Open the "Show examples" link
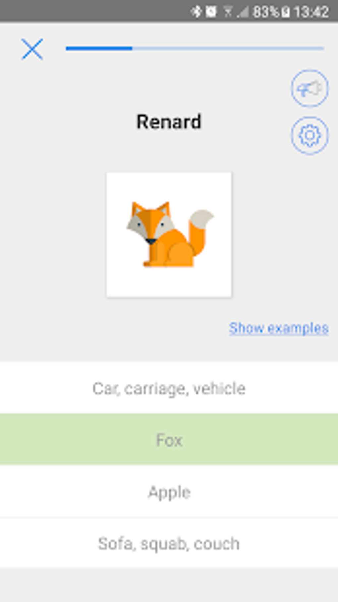 tap(278, 328)
